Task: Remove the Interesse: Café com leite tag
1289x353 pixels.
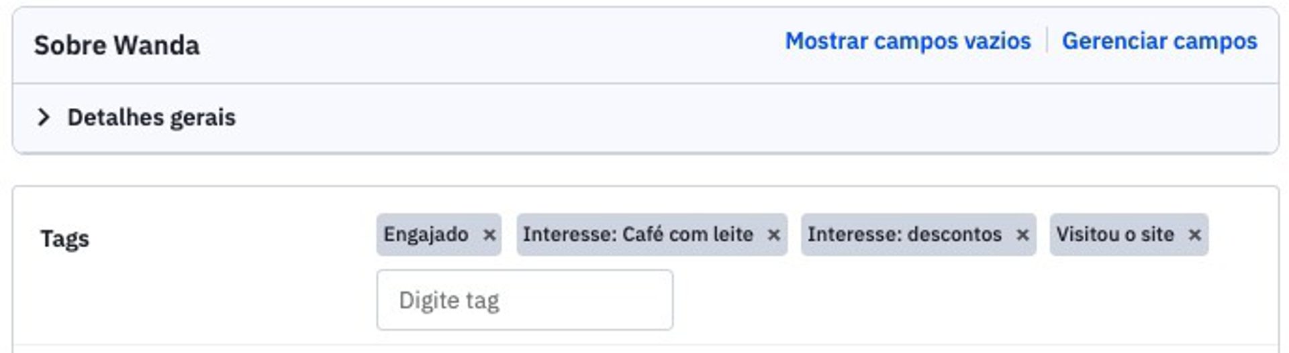Action: click(x=773, y=235)
